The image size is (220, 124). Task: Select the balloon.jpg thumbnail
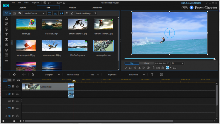(26, 24)
